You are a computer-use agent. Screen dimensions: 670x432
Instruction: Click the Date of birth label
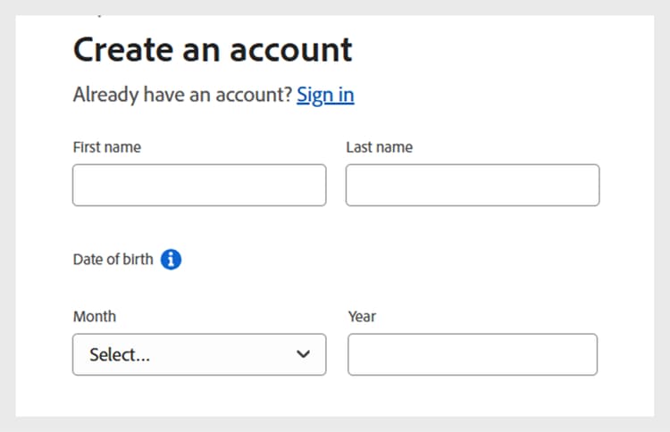coord(113,260)
